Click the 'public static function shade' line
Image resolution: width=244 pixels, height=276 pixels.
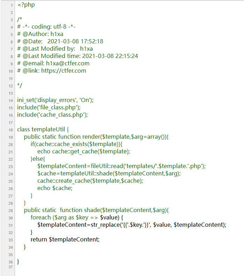point(96,210)
